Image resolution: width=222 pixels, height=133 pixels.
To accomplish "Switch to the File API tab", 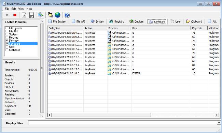I will pos(79,21).
